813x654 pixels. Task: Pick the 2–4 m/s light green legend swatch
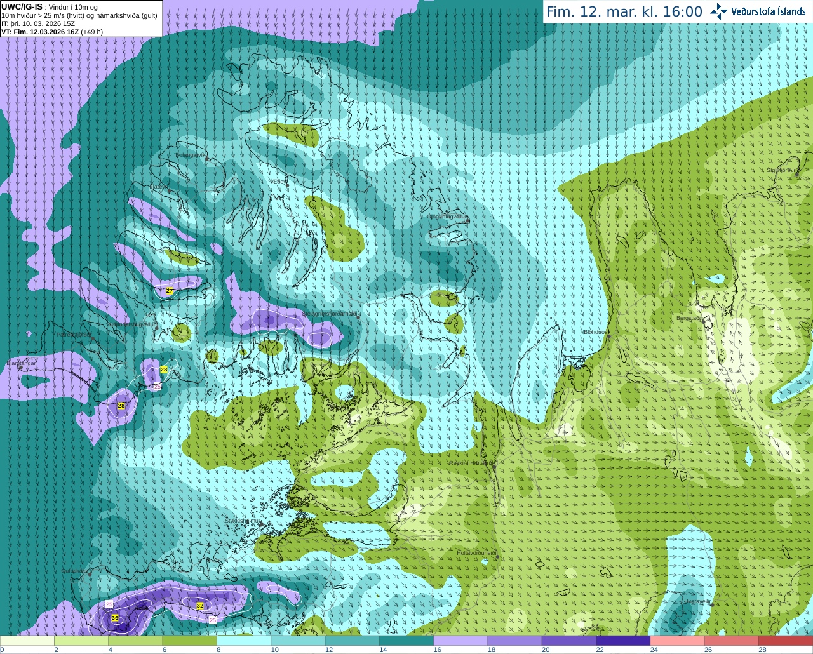(81, 641)
